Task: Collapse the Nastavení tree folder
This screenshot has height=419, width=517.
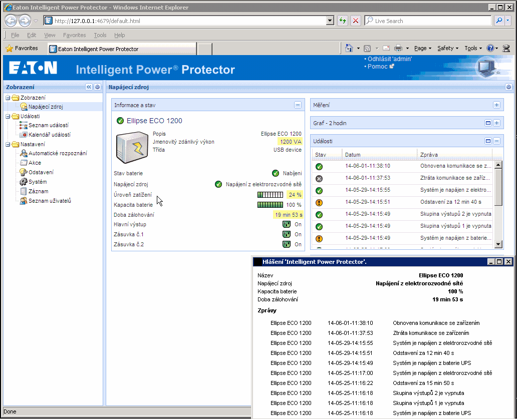Action: click(8, 145)
